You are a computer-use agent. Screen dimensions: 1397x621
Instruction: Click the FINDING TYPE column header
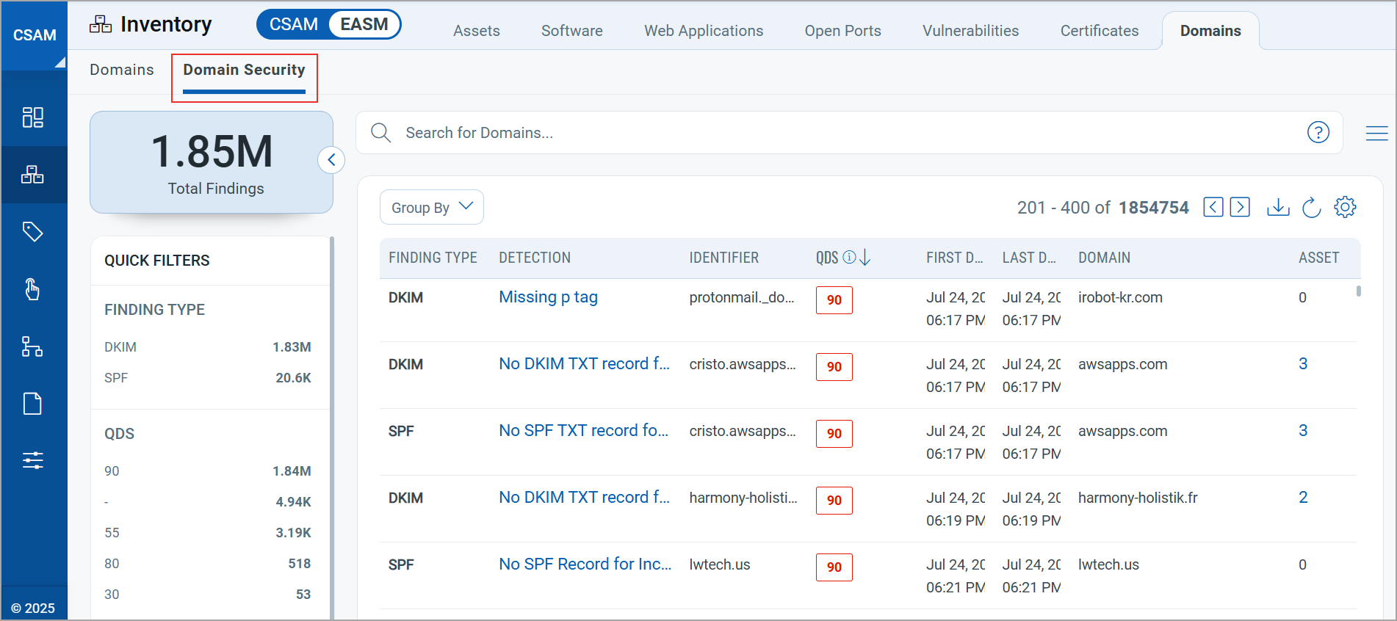433,258
